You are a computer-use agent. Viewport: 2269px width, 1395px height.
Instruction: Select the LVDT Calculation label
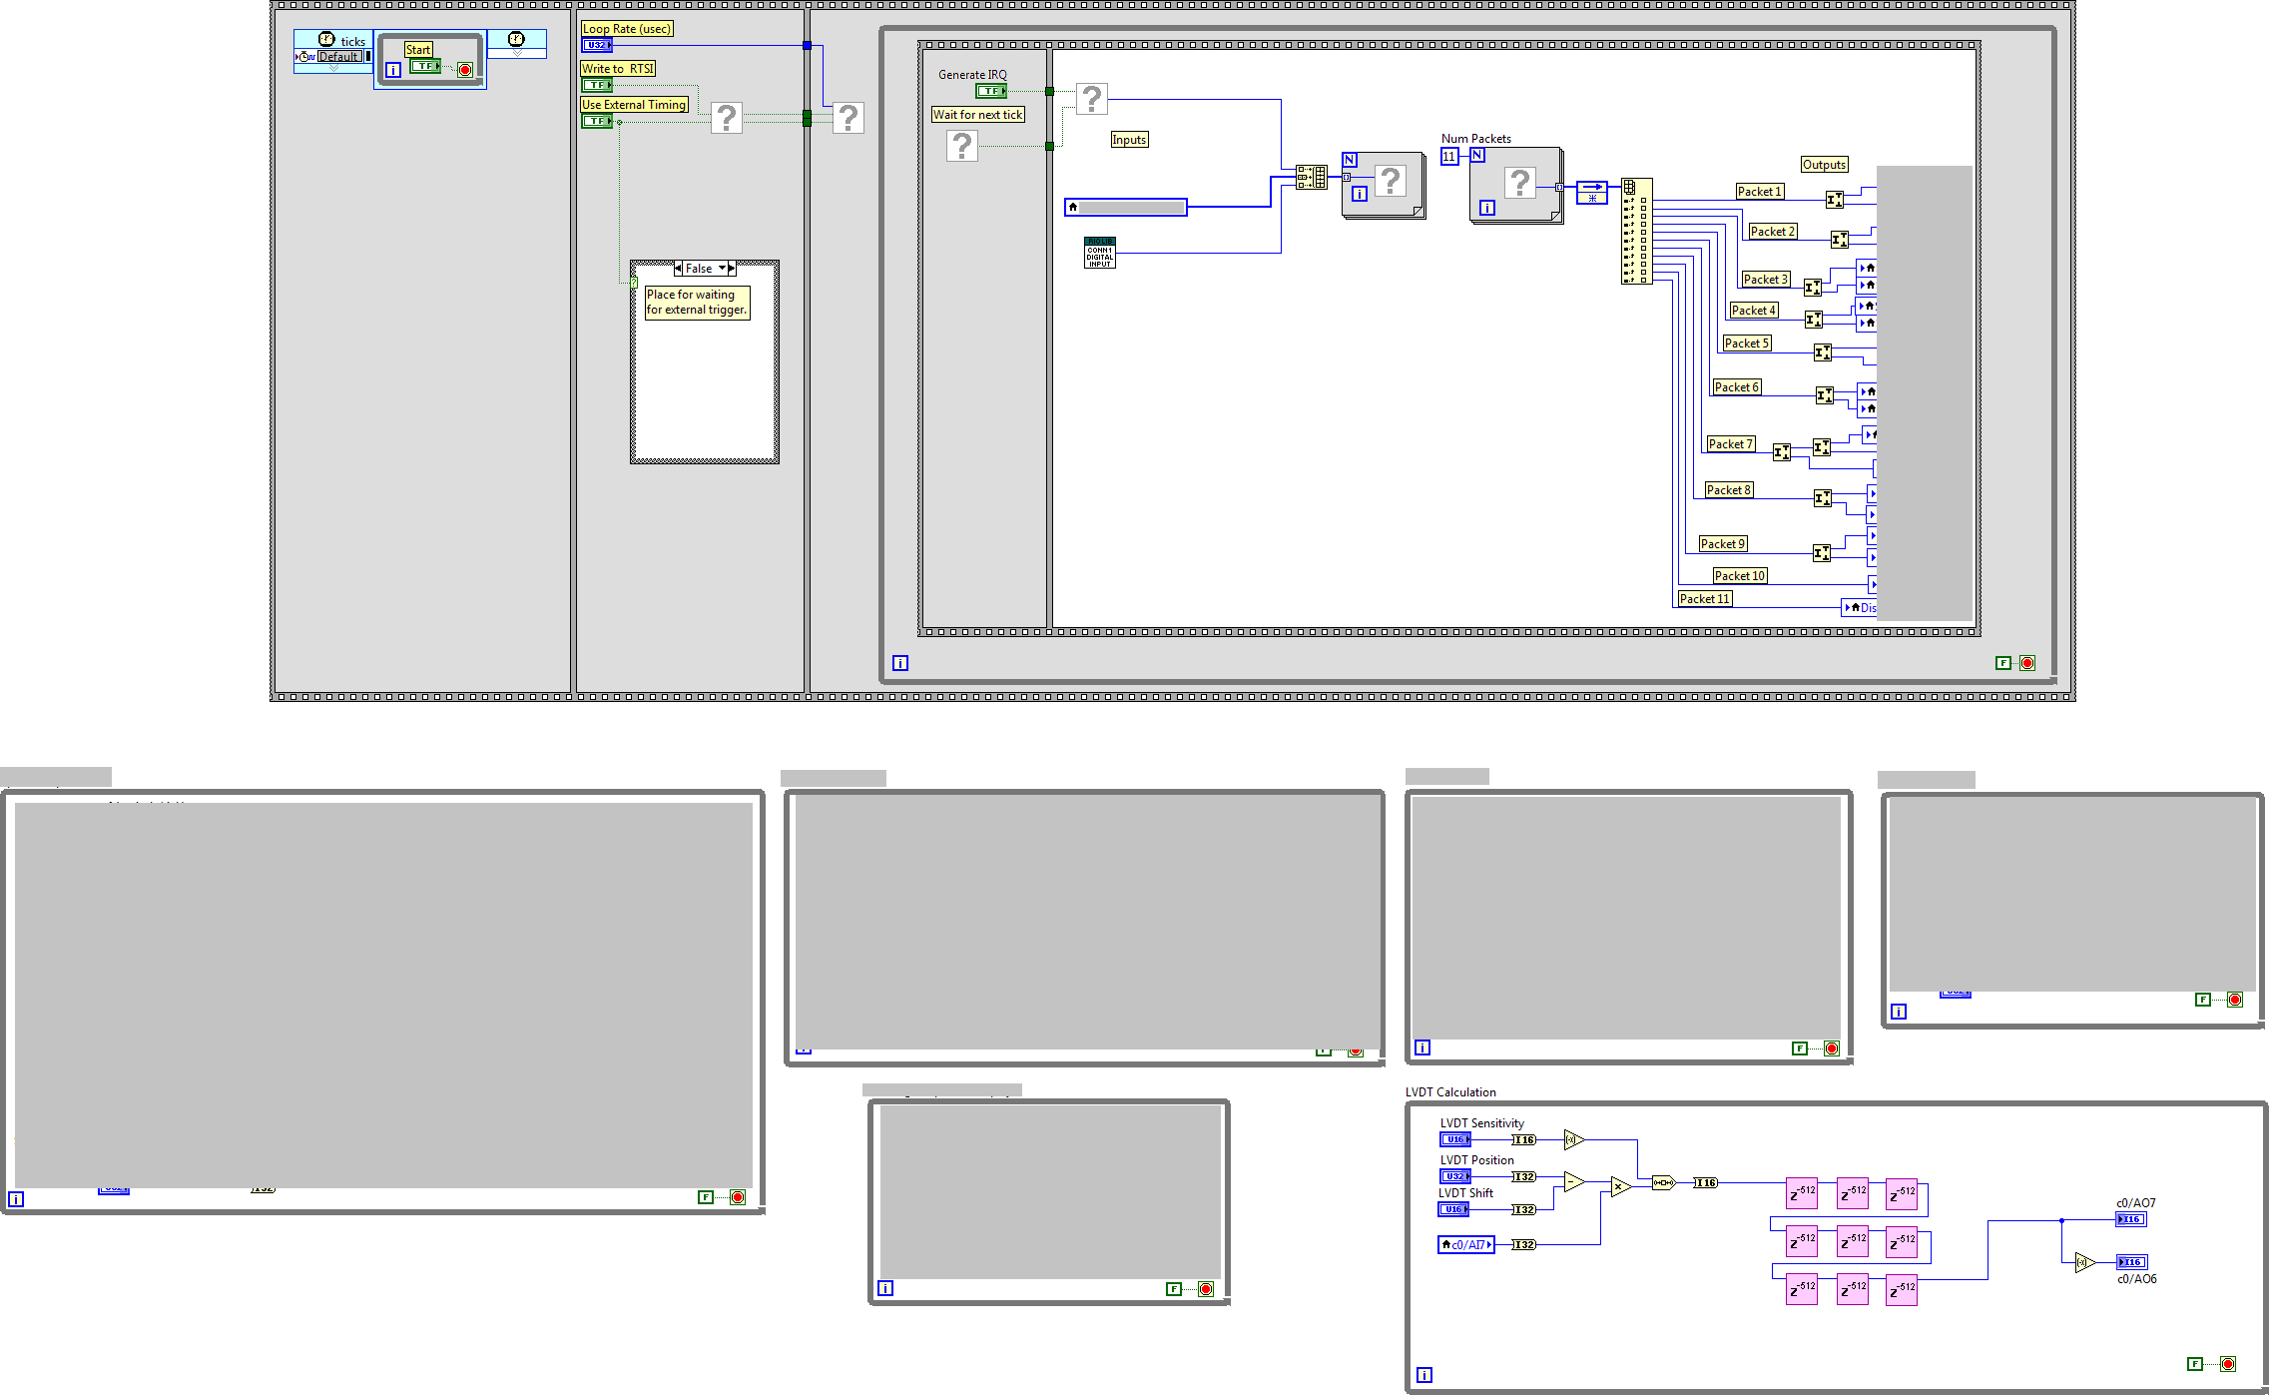tap(1450, 1092)
